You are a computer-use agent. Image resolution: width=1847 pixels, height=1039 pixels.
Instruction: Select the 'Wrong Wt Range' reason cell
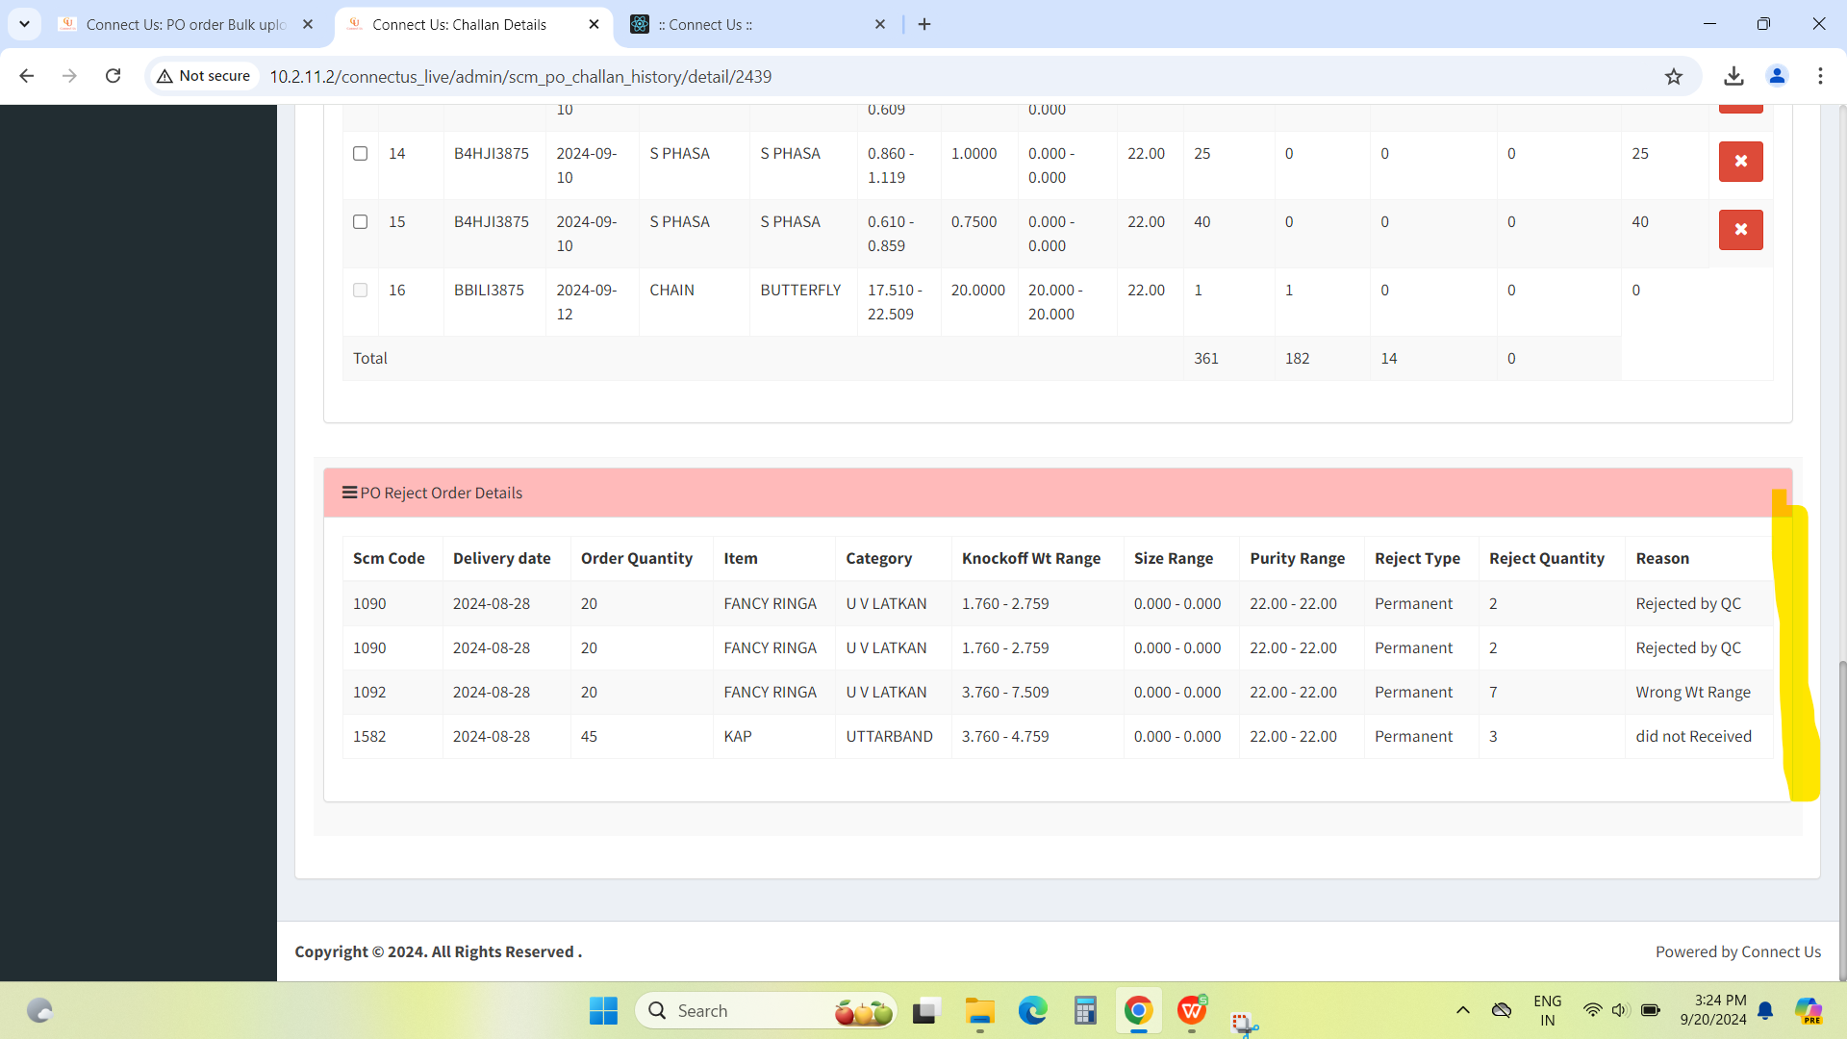point(1693,692)
